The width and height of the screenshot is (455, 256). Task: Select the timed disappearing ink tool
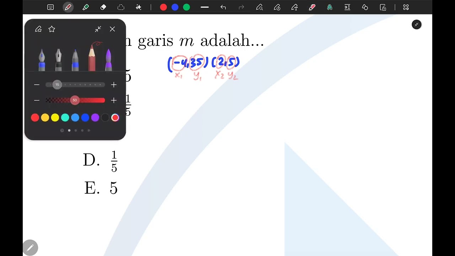coord(277,7)
